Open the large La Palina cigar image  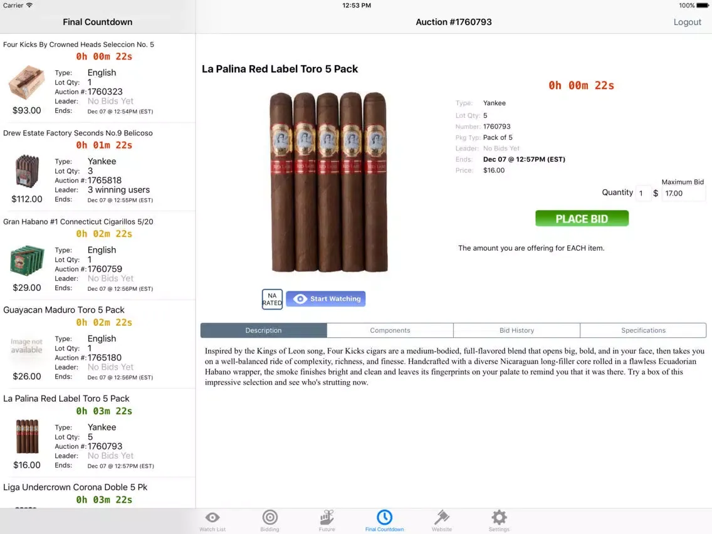pos(328,182)
